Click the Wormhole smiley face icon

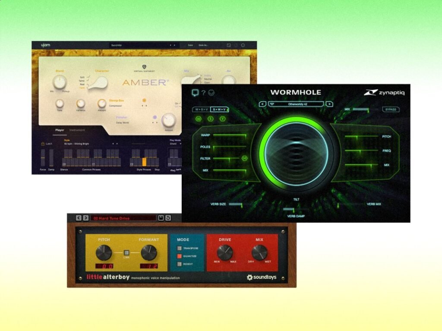tap(211, 92)
